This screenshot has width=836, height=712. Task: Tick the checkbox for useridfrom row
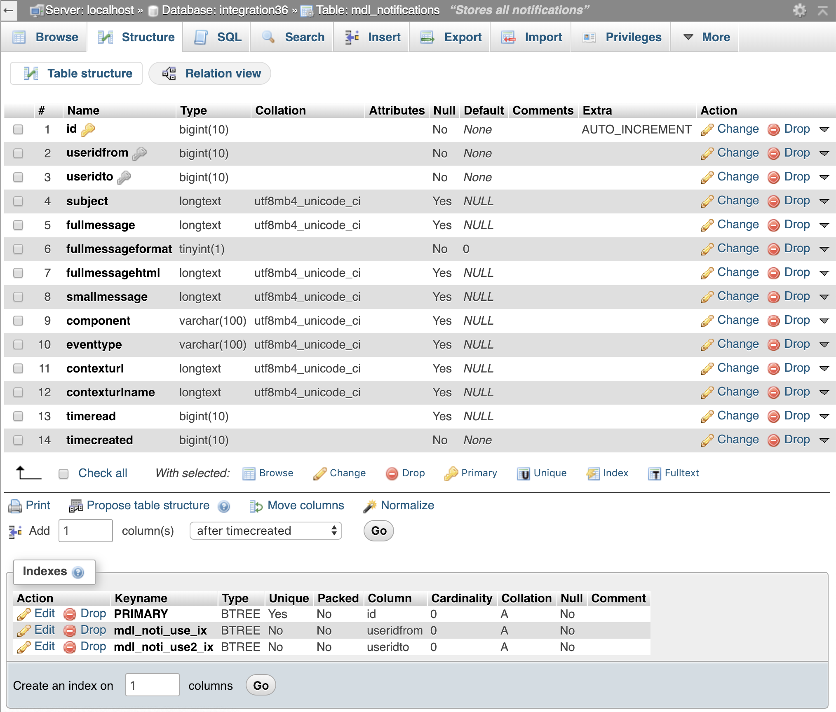18,153
